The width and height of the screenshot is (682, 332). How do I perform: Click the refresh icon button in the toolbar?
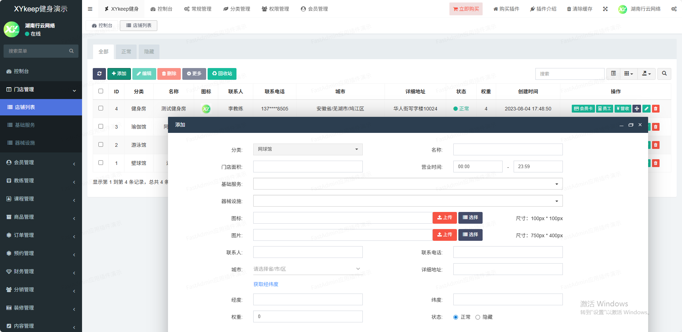99,74
